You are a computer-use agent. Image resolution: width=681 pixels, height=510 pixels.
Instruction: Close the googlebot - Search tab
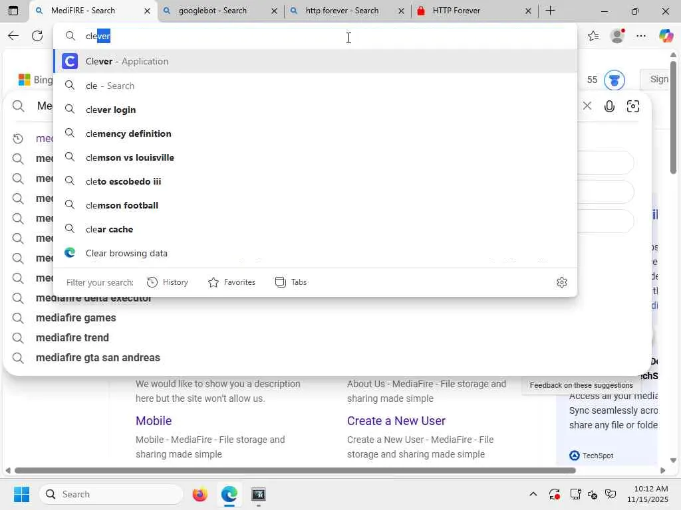pos(274,11)
